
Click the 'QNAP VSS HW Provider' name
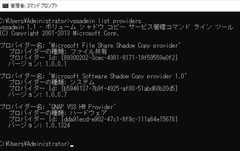point(82,107)
